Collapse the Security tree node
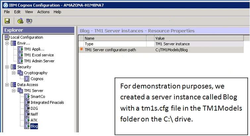The image size is (250, 136). [7, 67]
